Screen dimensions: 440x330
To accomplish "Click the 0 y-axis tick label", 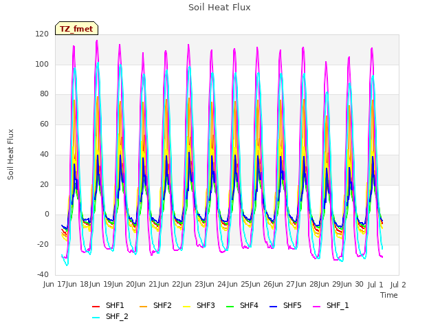I will (x=47, y=214).
